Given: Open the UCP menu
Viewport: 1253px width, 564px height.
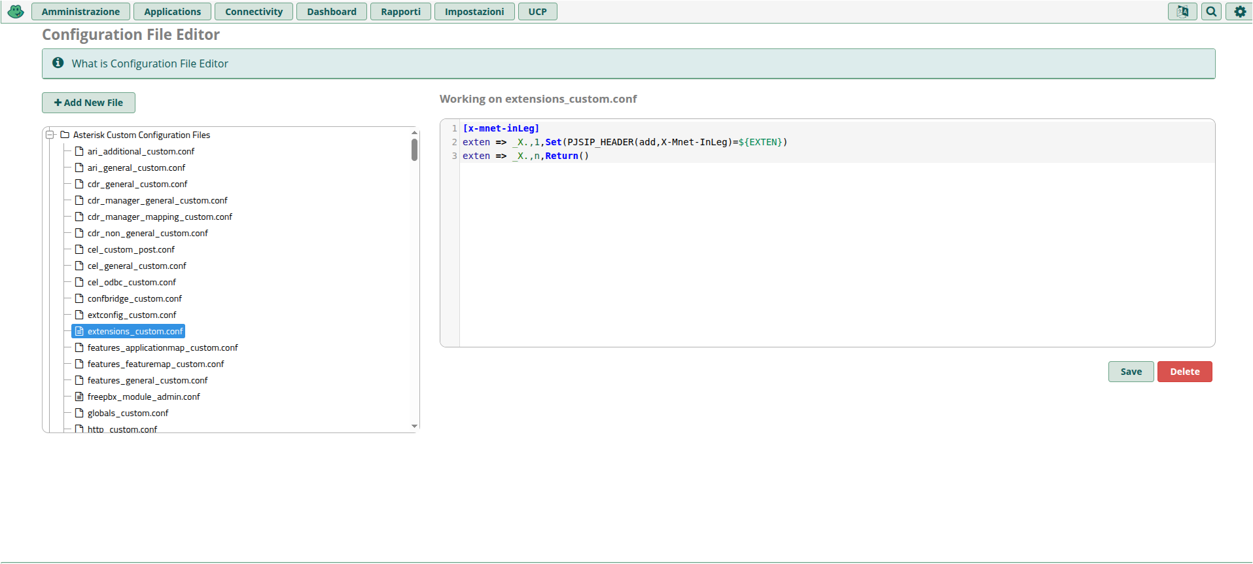Looking at the screenshot, I should point(537,12).
